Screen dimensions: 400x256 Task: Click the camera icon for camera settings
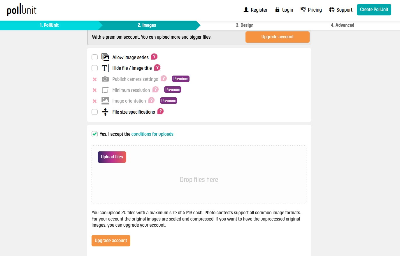105,79
